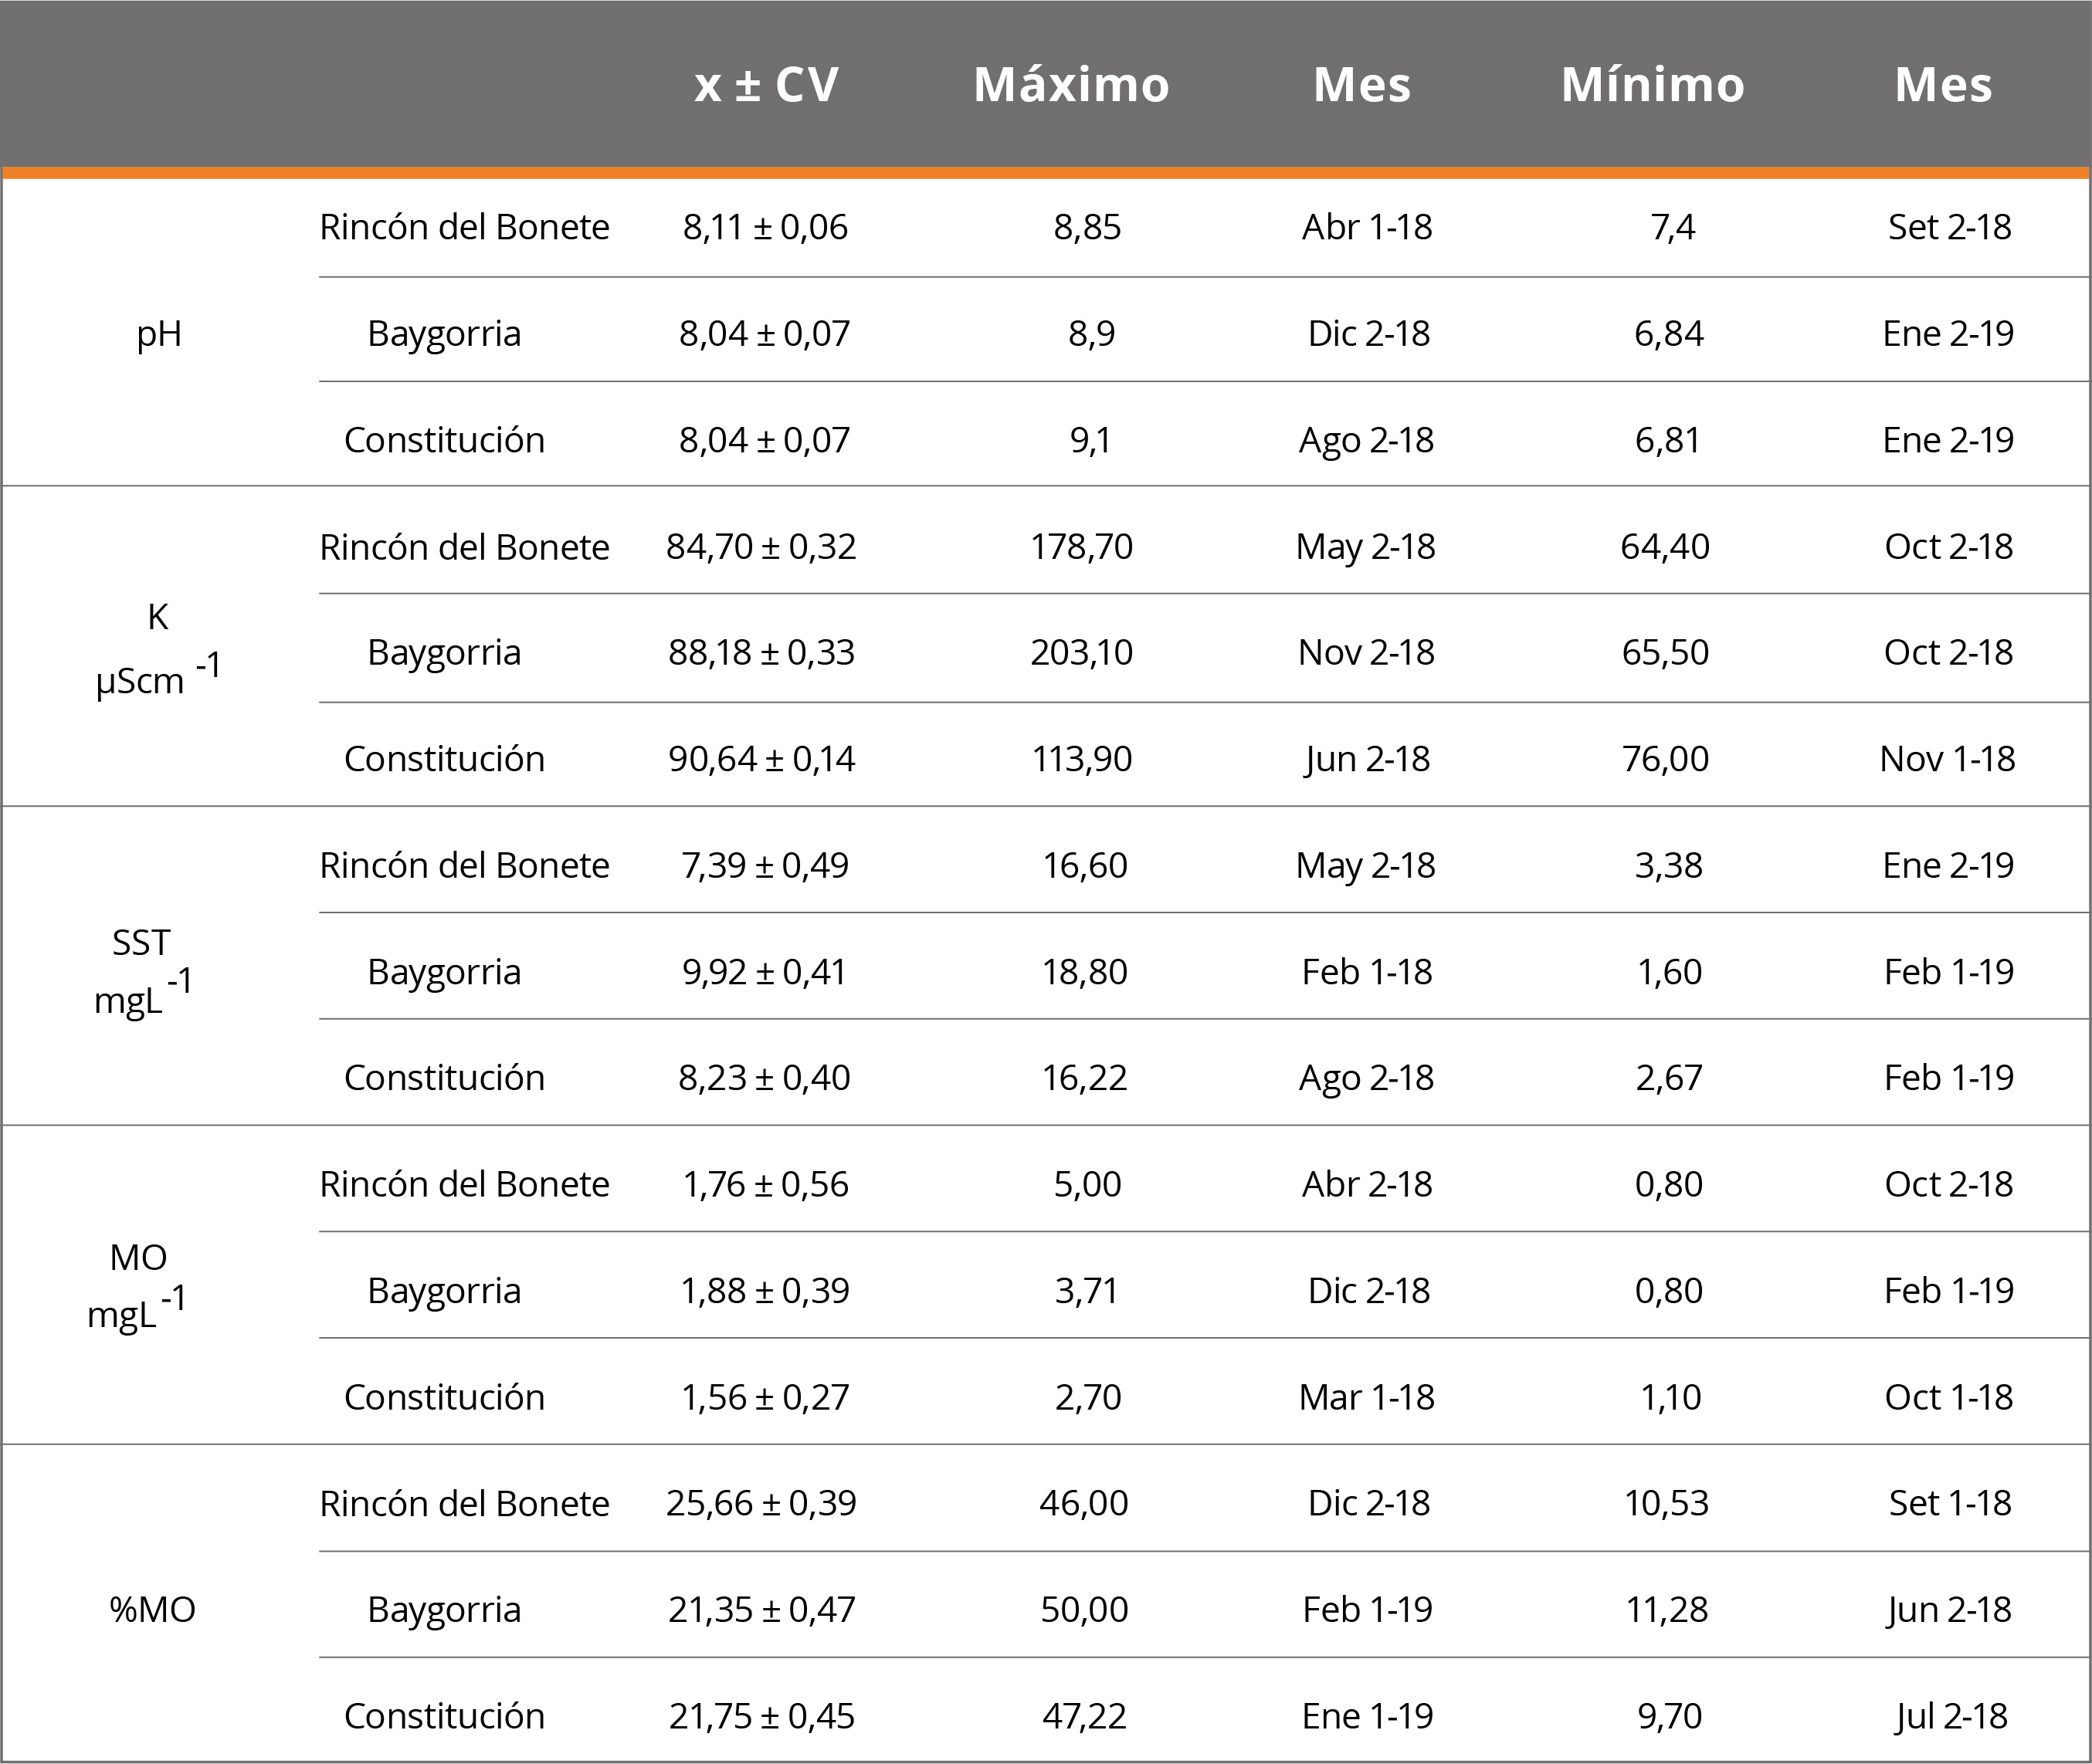Viewport: 2092px width, 1764px height.
Task: Select the 8,11 ± 0,06 mean cell
Action: 765,227
